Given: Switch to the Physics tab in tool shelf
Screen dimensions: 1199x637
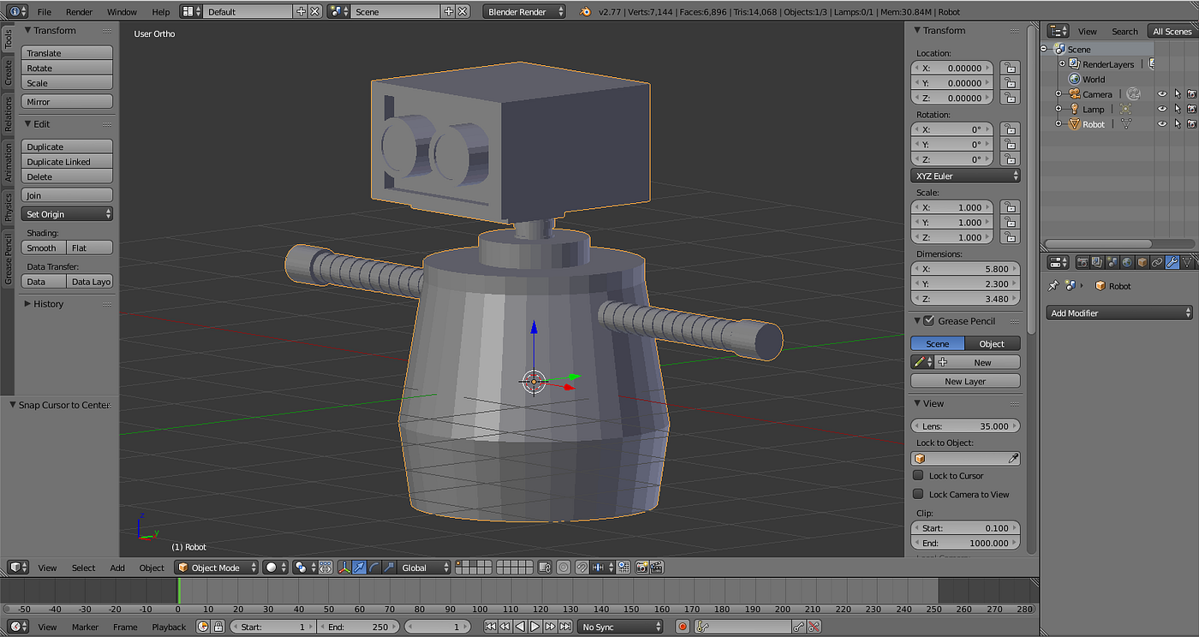Looking at the screenshot, I should [x=8, y=206].
